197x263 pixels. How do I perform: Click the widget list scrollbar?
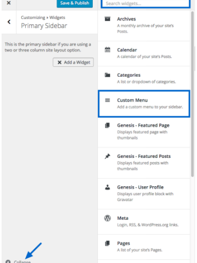(192, 94)
